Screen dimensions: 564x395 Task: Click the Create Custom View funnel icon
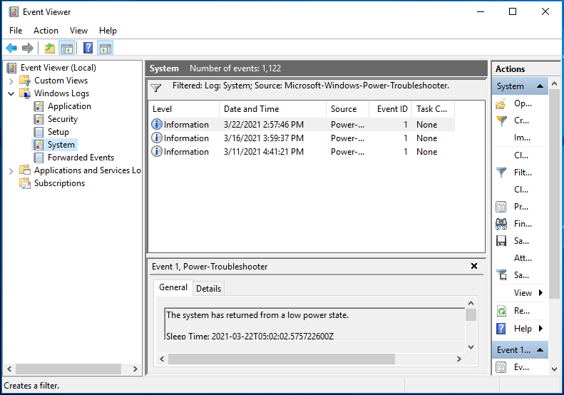point(501,120)
